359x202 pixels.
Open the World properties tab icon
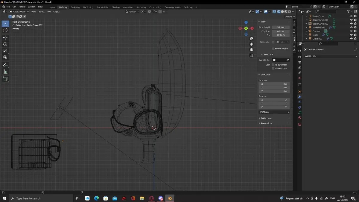300,78
